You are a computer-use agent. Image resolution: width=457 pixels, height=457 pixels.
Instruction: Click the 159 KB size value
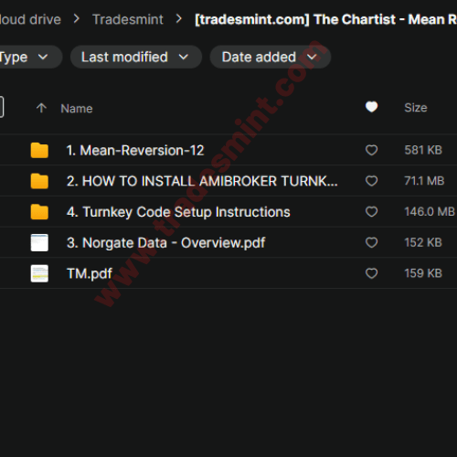[x=423, y=273]
